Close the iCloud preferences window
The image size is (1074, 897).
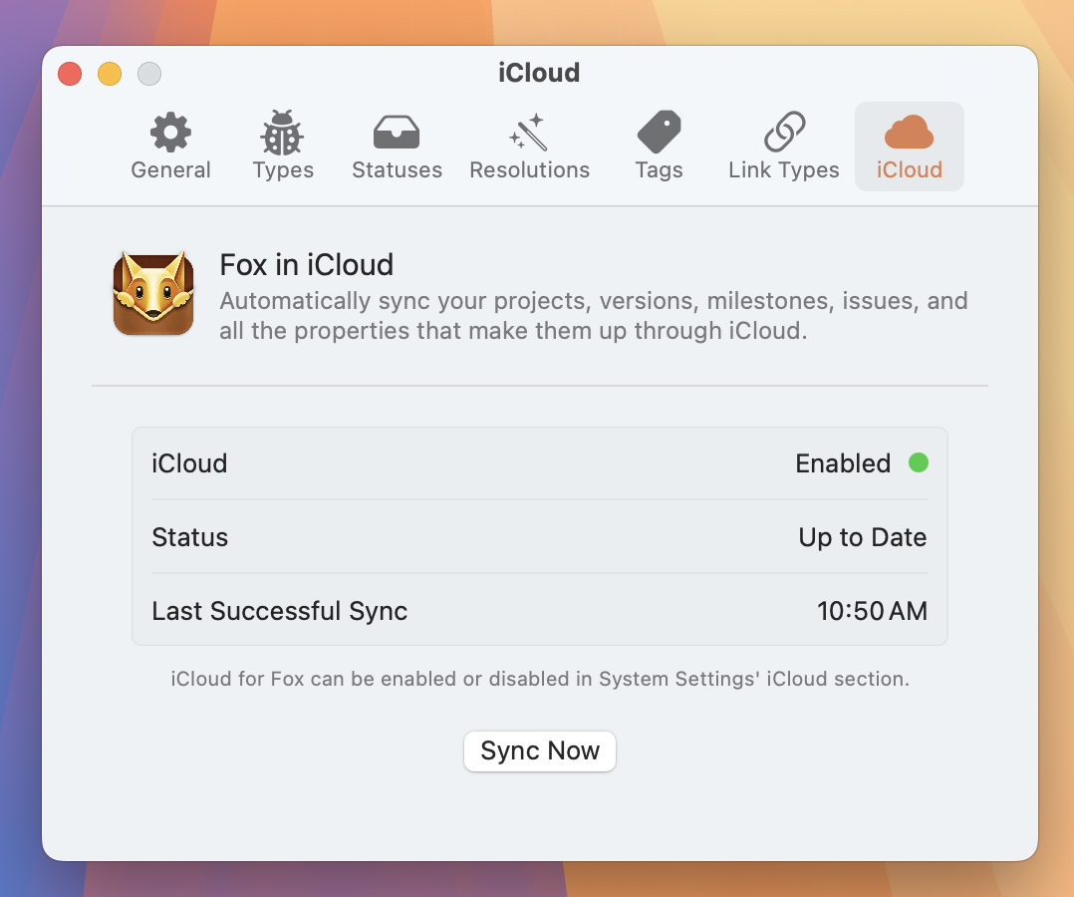point(70,74)
